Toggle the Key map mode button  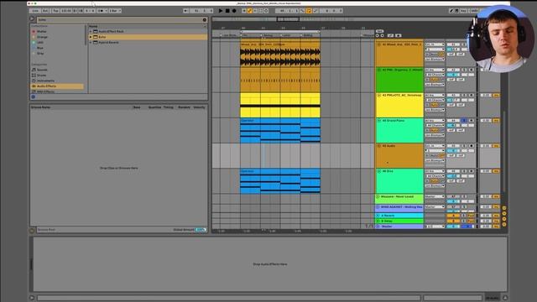[x=463, y=11]
